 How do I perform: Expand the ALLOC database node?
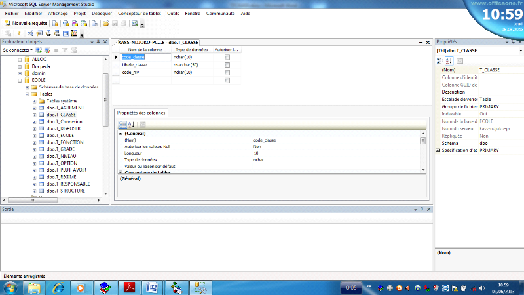pos(20,60)
